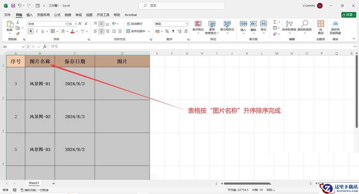Click the Increase Indent icon
Screen dimensions: 359x194
(120, 31)
